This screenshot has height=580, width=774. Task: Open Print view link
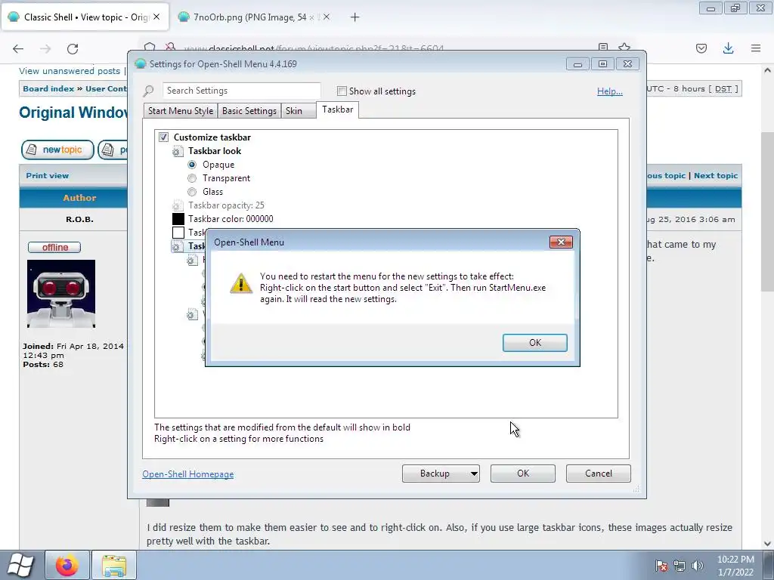coord(48,175)
